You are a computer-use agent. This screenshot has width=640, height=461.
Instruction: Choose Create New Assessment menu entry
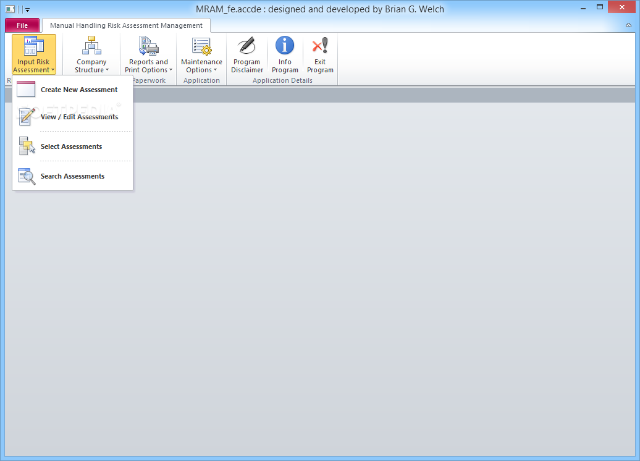tap(73, 90)
